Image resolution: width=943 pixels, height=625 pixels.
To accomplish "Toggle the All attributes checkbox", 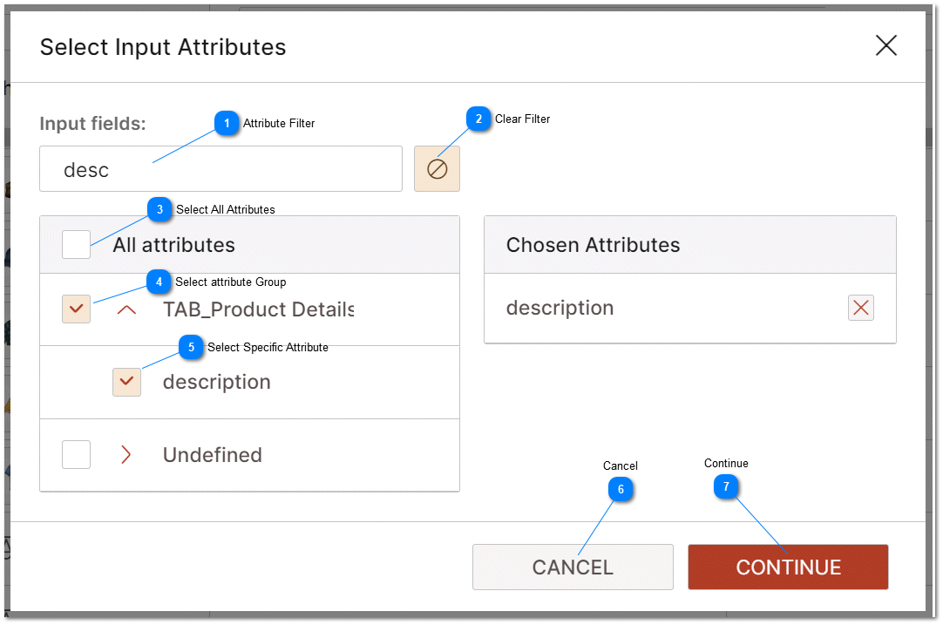I will (76, 244).
